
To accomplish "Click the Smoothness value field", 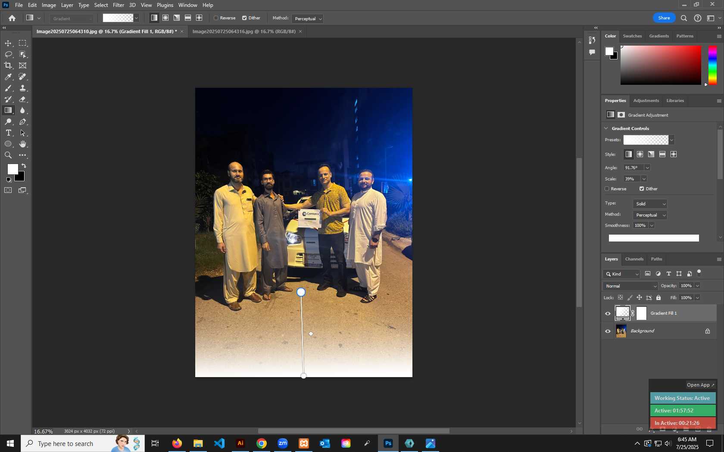I will point(640,226).
